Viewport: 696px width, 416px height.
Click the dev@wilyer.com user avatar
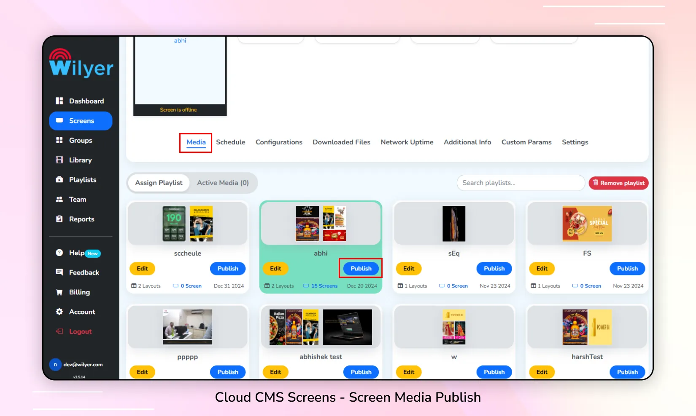pos(55,365)
